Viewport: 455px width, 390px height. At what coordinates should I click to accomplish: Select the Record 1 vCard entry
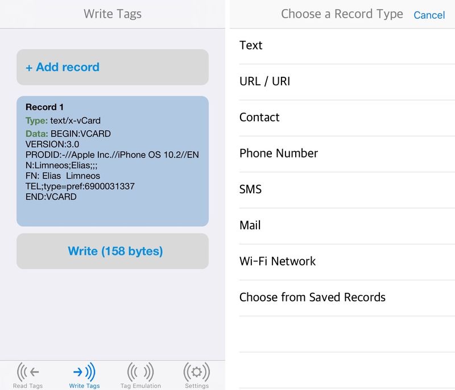[113, 161]
